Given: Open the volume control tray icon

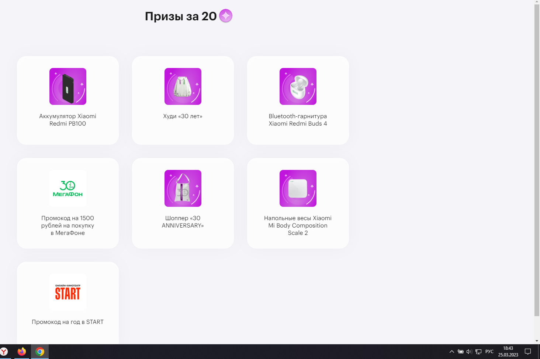Looking at the screenshot, I should 469,352.
